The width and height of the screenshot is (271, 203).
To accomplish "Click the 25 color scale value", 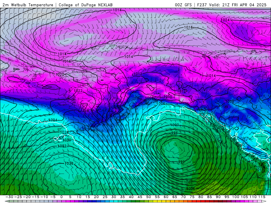I will [x=105, y=197].
